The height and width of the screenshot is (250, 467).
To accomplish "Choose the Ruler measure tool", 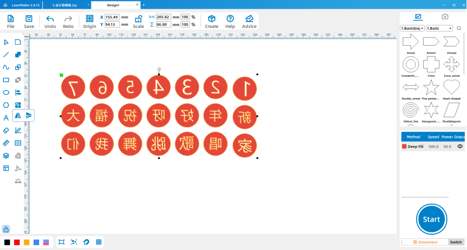I will click(x=6, y=143).
